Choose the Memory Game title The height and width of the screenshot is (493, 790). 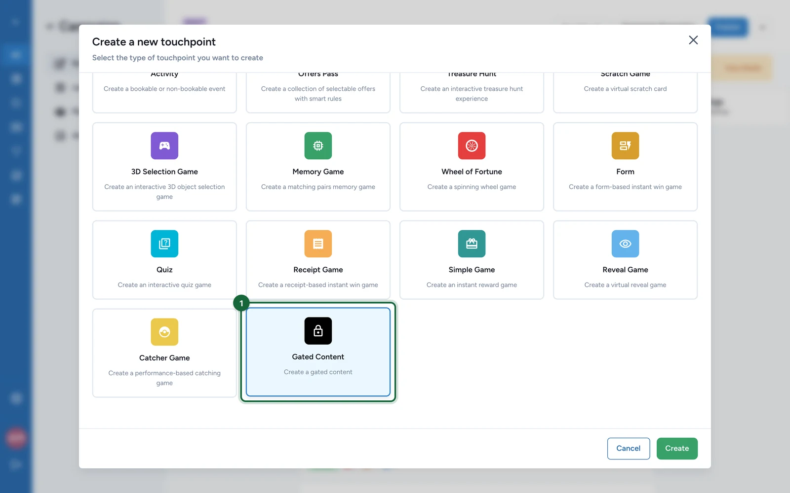[x=318, y=172]
